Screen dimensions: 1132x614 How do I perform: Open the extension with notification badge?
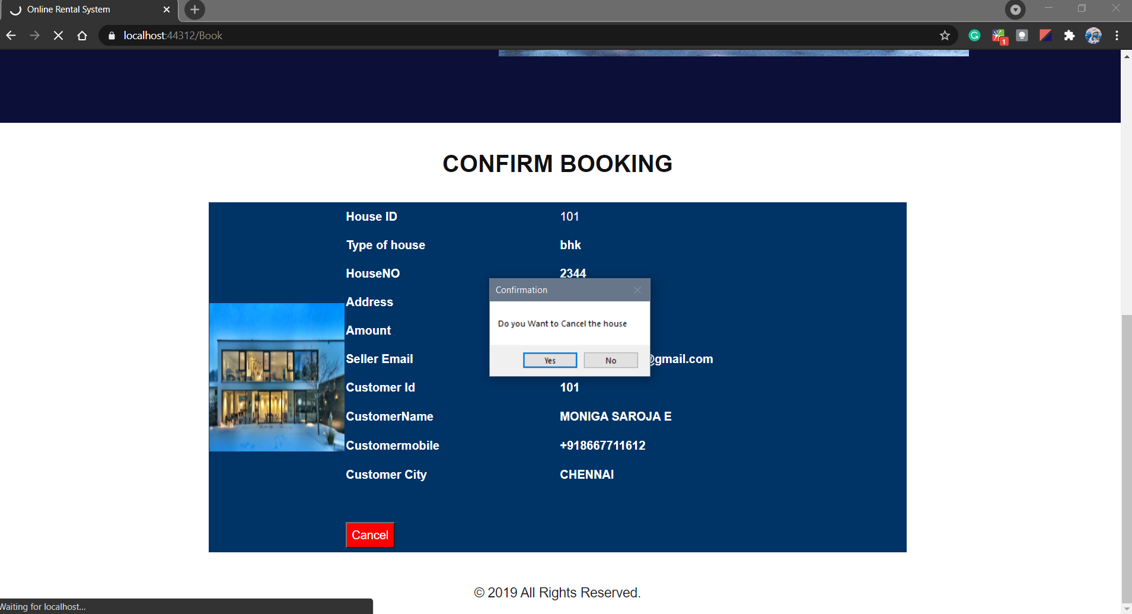coord(999,35)
